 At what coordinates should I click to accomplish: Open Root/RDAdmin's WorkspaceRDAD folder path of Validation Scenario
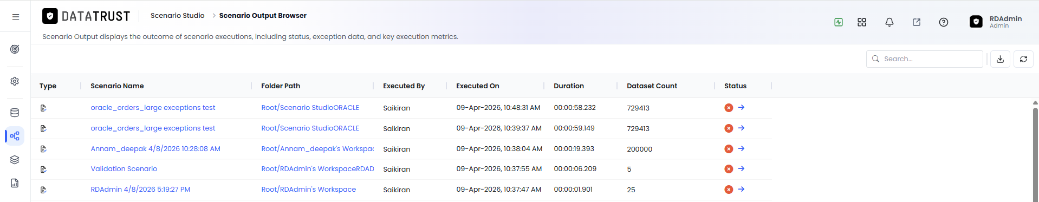[x=317, y=169]
